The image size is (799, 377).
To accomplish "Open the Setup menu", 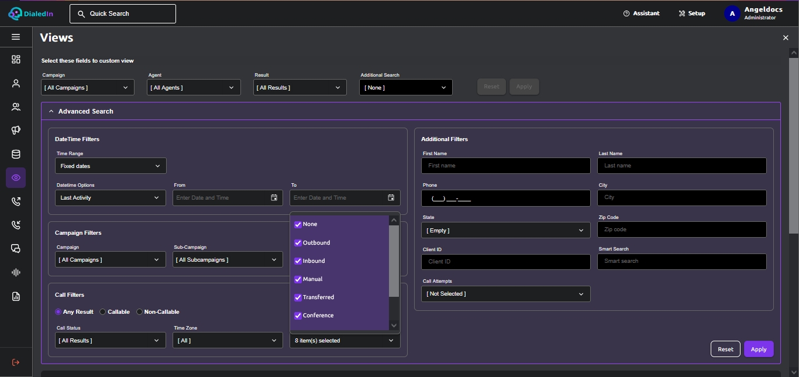I will point(692,13).
